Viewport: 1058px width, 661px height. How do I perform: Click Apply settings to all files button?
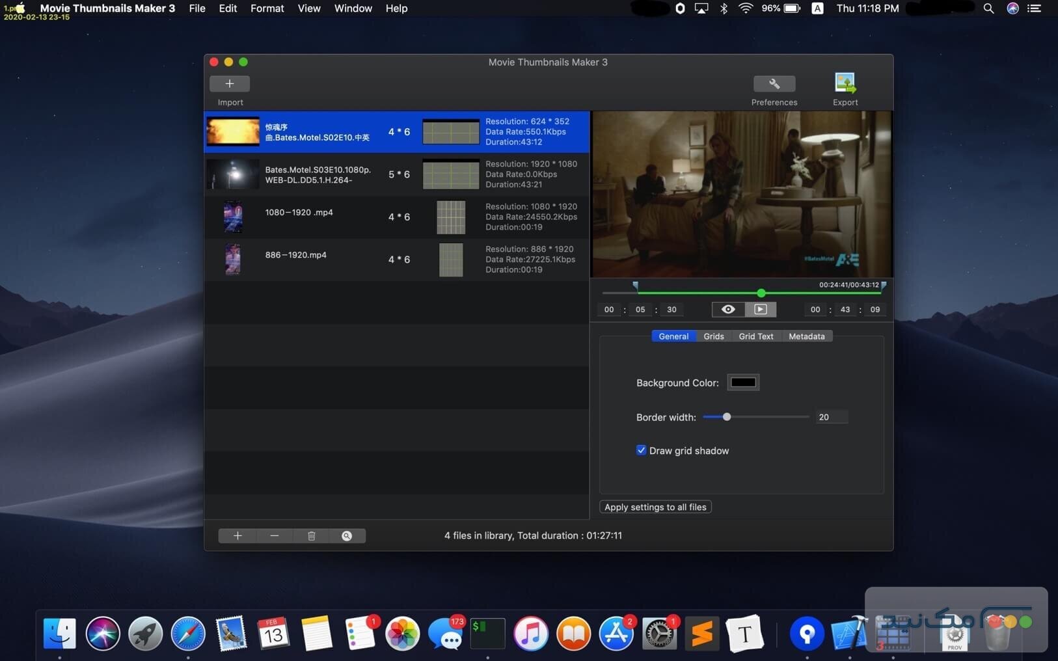(x=655, y=507)
